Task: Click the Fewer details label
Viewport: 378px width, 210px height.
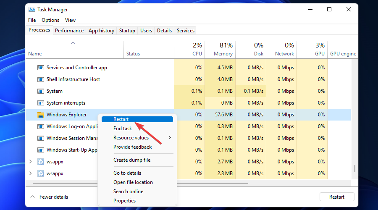Action: (x=54, y=197)
